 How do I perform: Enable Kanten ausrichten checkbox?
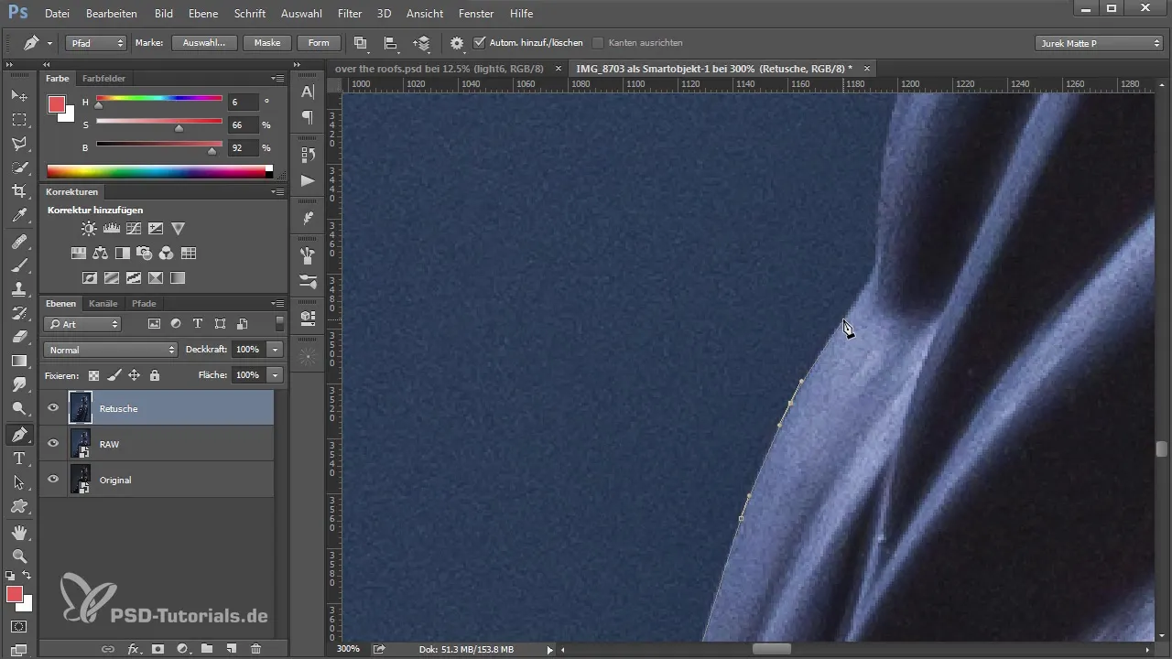coord(598,43)
